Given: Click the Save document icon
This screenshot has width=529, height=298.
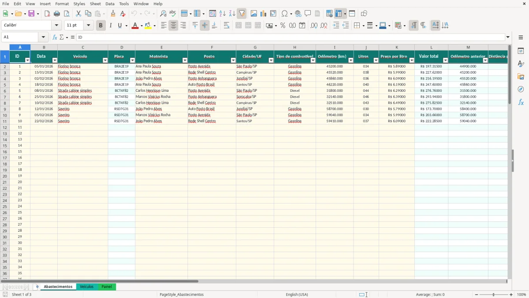Looking at the screenshot, I should [x=32, y=14].
